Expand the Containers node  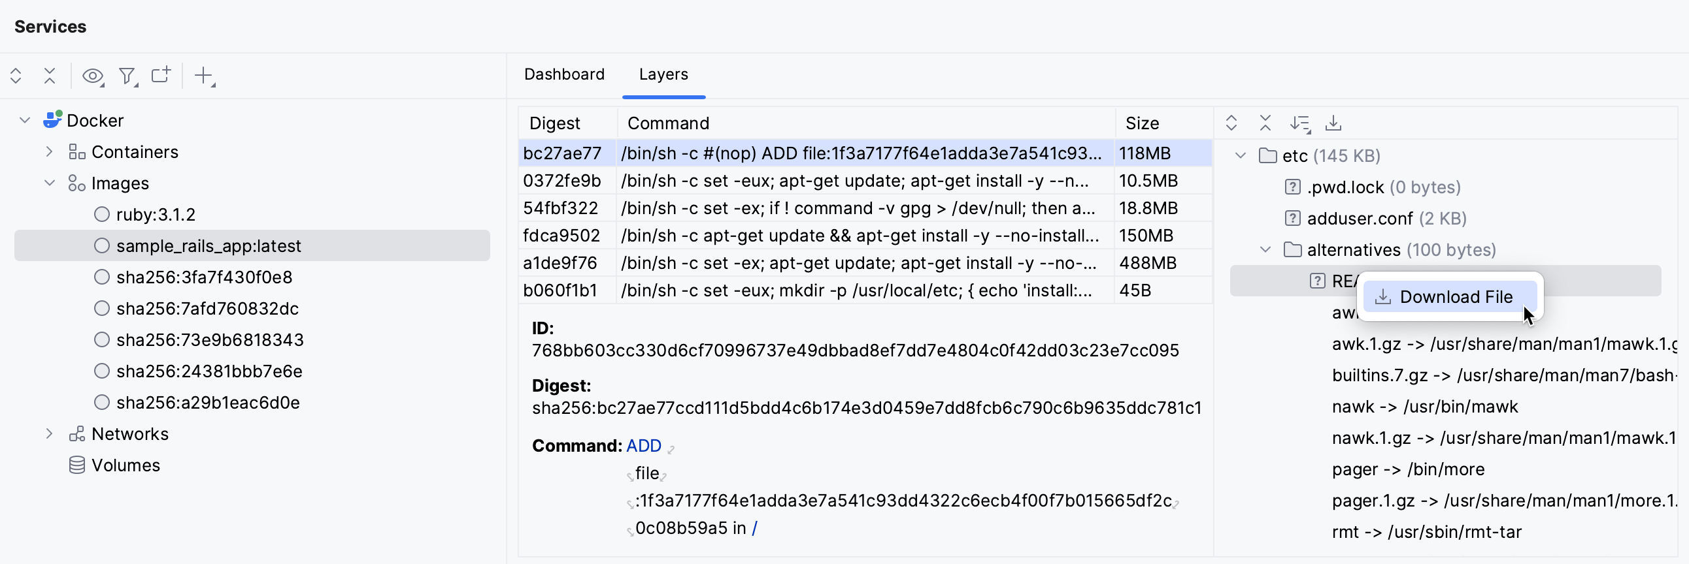[49, 152]
